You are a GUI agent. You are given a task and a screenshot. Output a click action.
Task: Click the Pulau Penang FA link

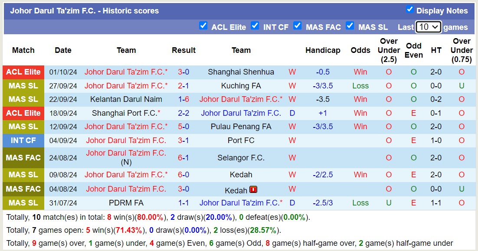pos(241,127)
